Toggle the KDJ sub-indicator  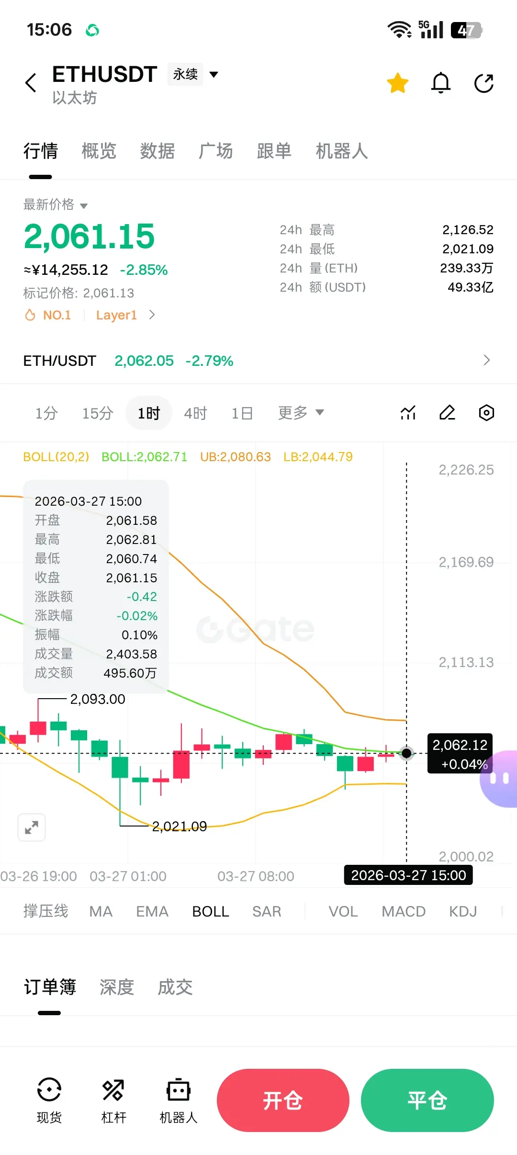tap(463, 911)
